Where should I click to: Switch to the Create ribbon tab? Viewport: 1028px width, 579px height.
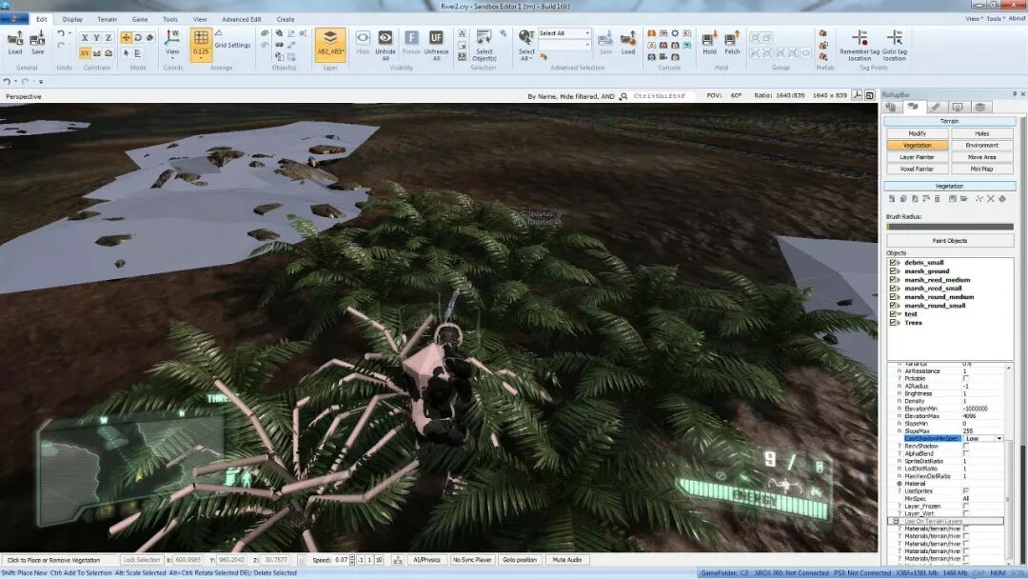(286, 19)
